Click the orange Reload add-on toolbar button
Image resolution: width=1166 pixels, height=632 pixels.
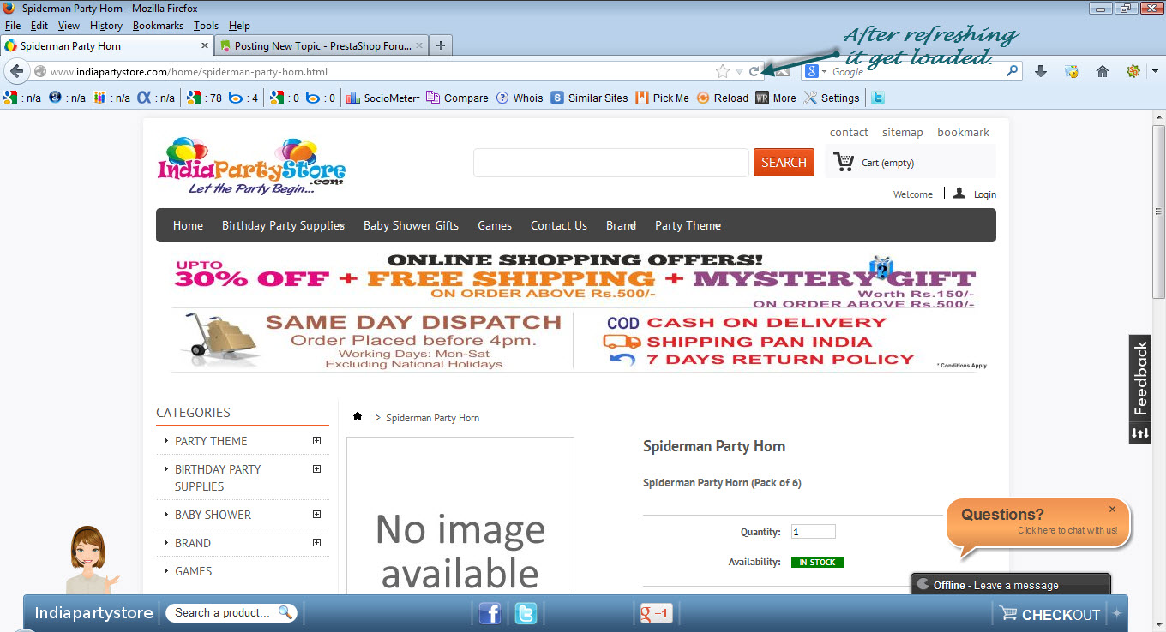click(723, 98)
